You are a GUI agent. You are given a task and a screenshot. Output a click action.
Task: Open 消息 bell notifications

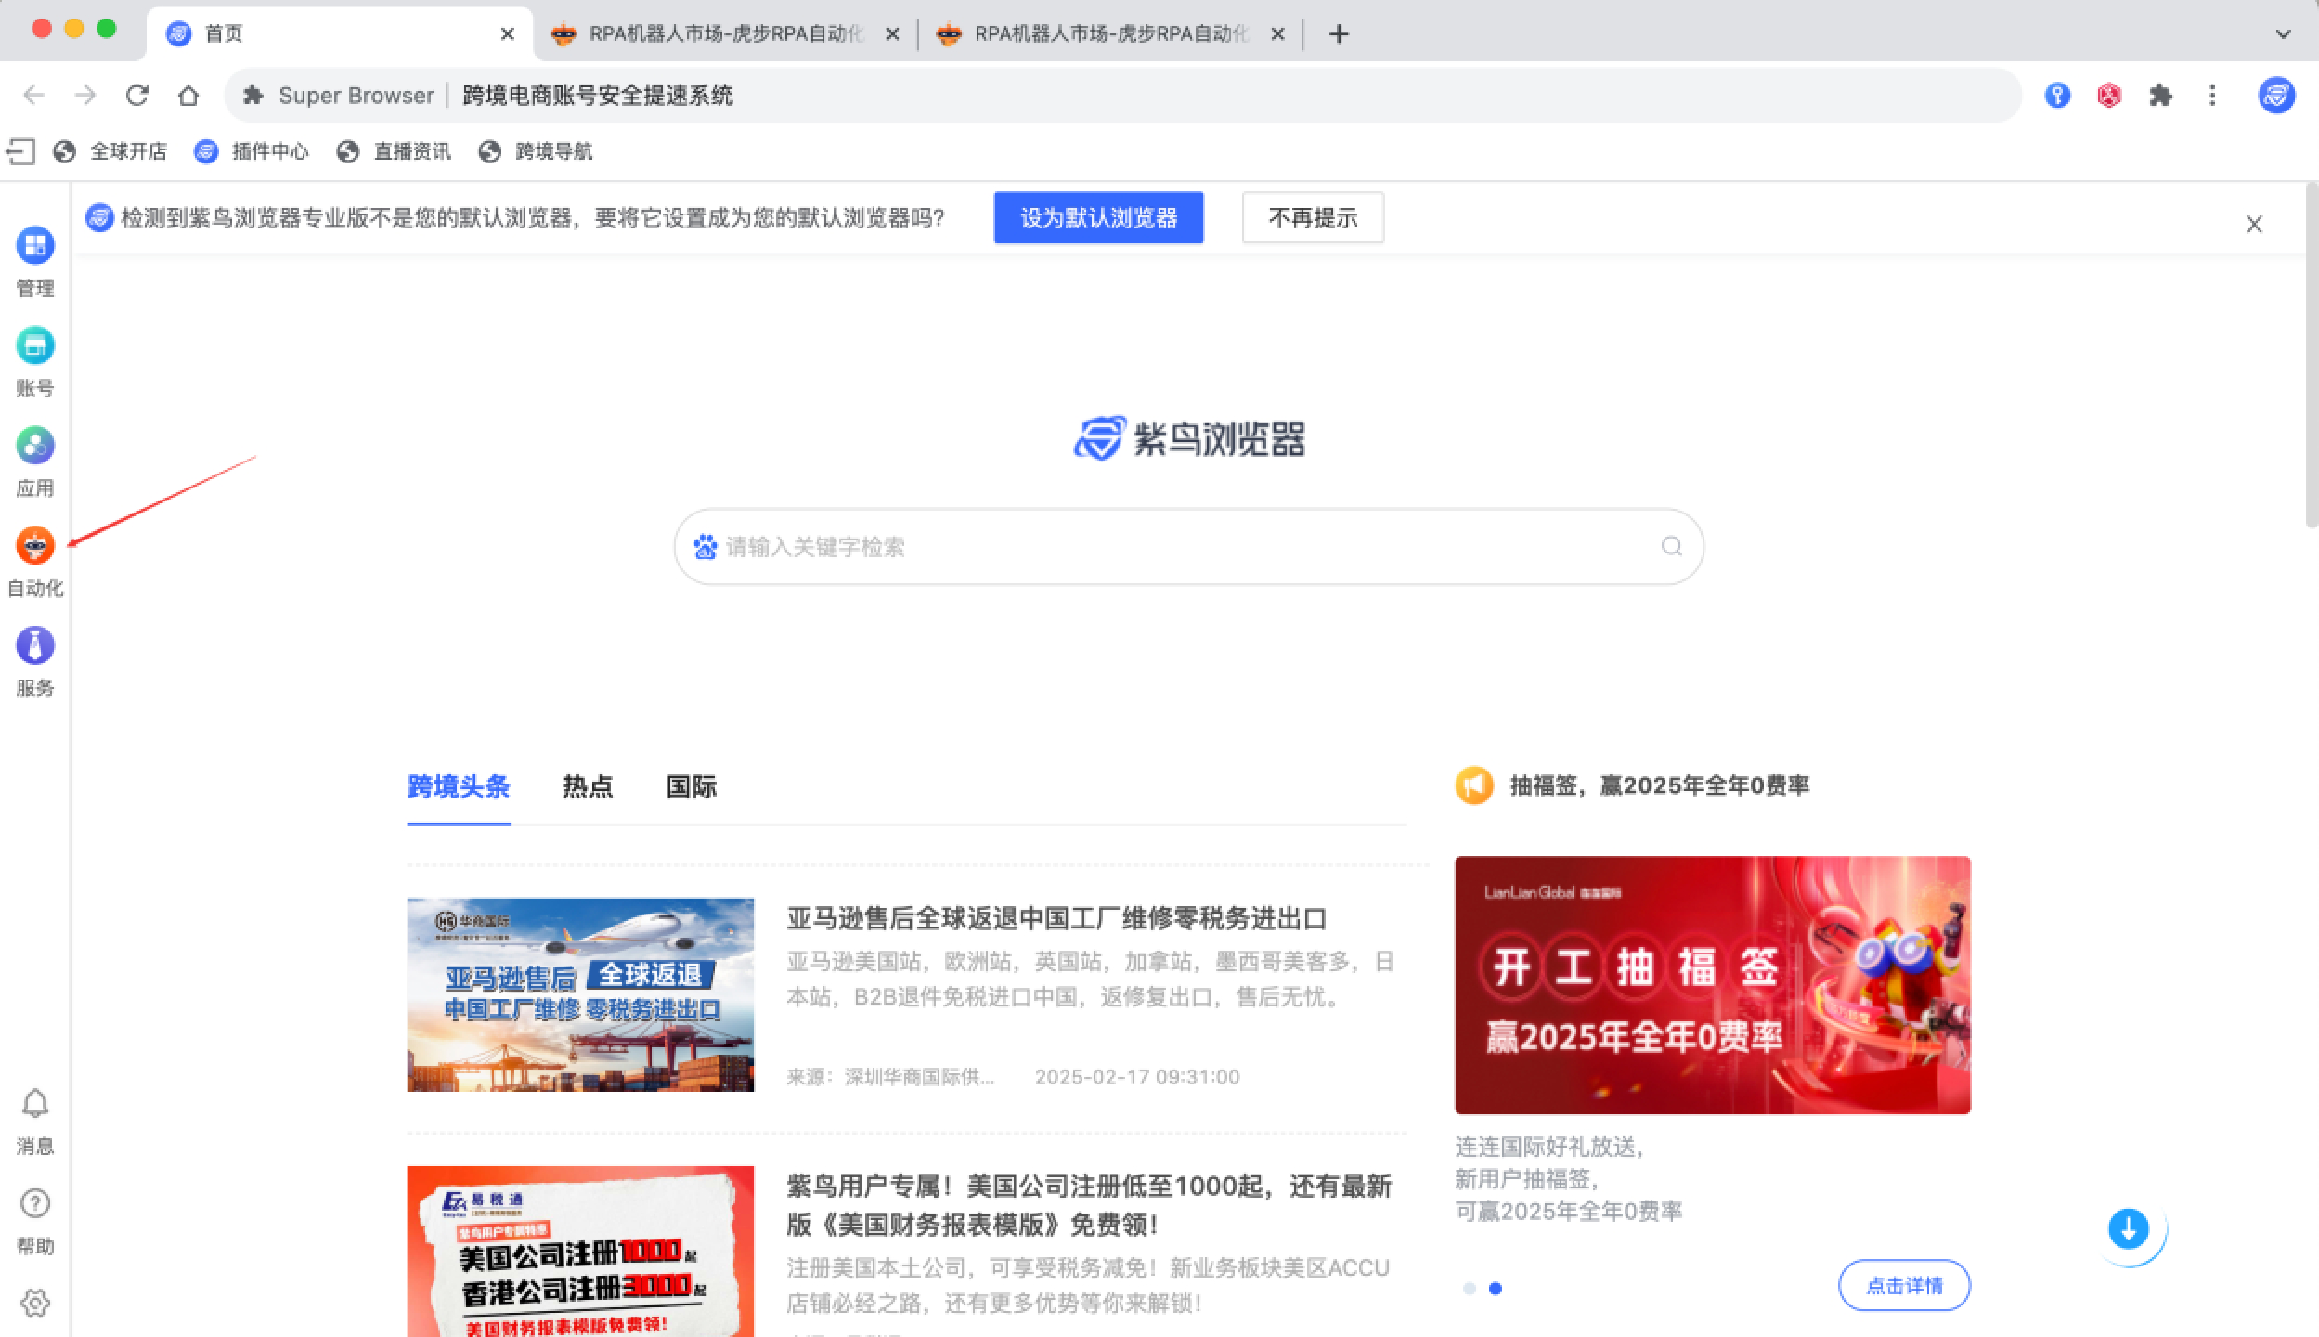pyautogui.click(x=35, y=1104)
